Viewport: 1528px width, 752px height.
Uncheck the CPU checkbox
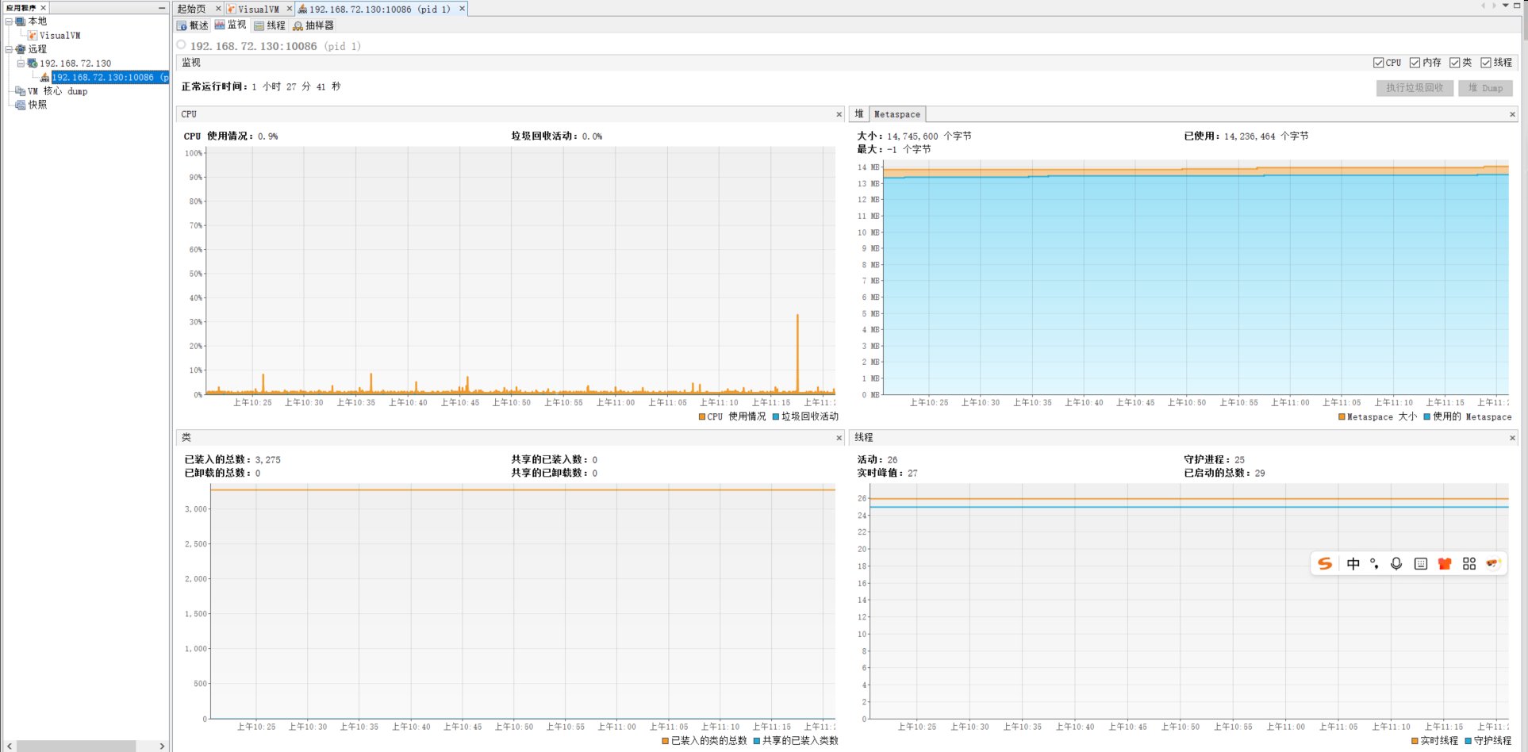pyautogui.click(x=1379, y=63)
